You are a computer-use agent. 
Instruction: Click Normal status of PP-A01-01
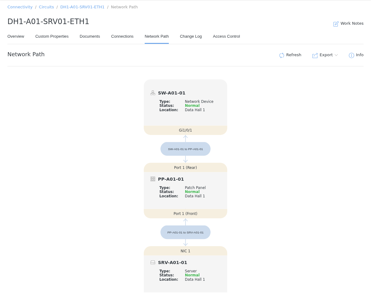(x=192, y=192)
